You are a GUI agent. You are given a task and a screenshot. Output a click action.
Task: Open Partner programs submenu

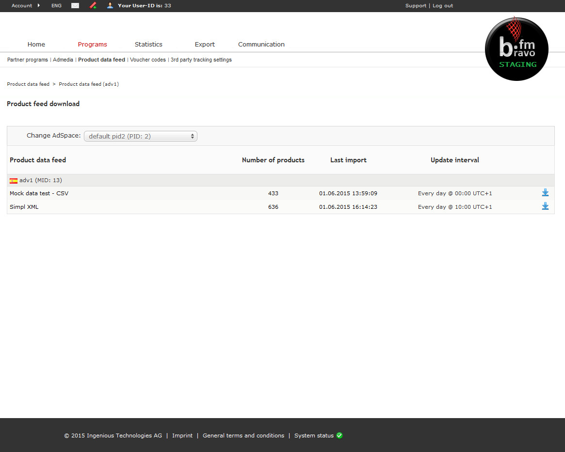click(x=27, y=60)
